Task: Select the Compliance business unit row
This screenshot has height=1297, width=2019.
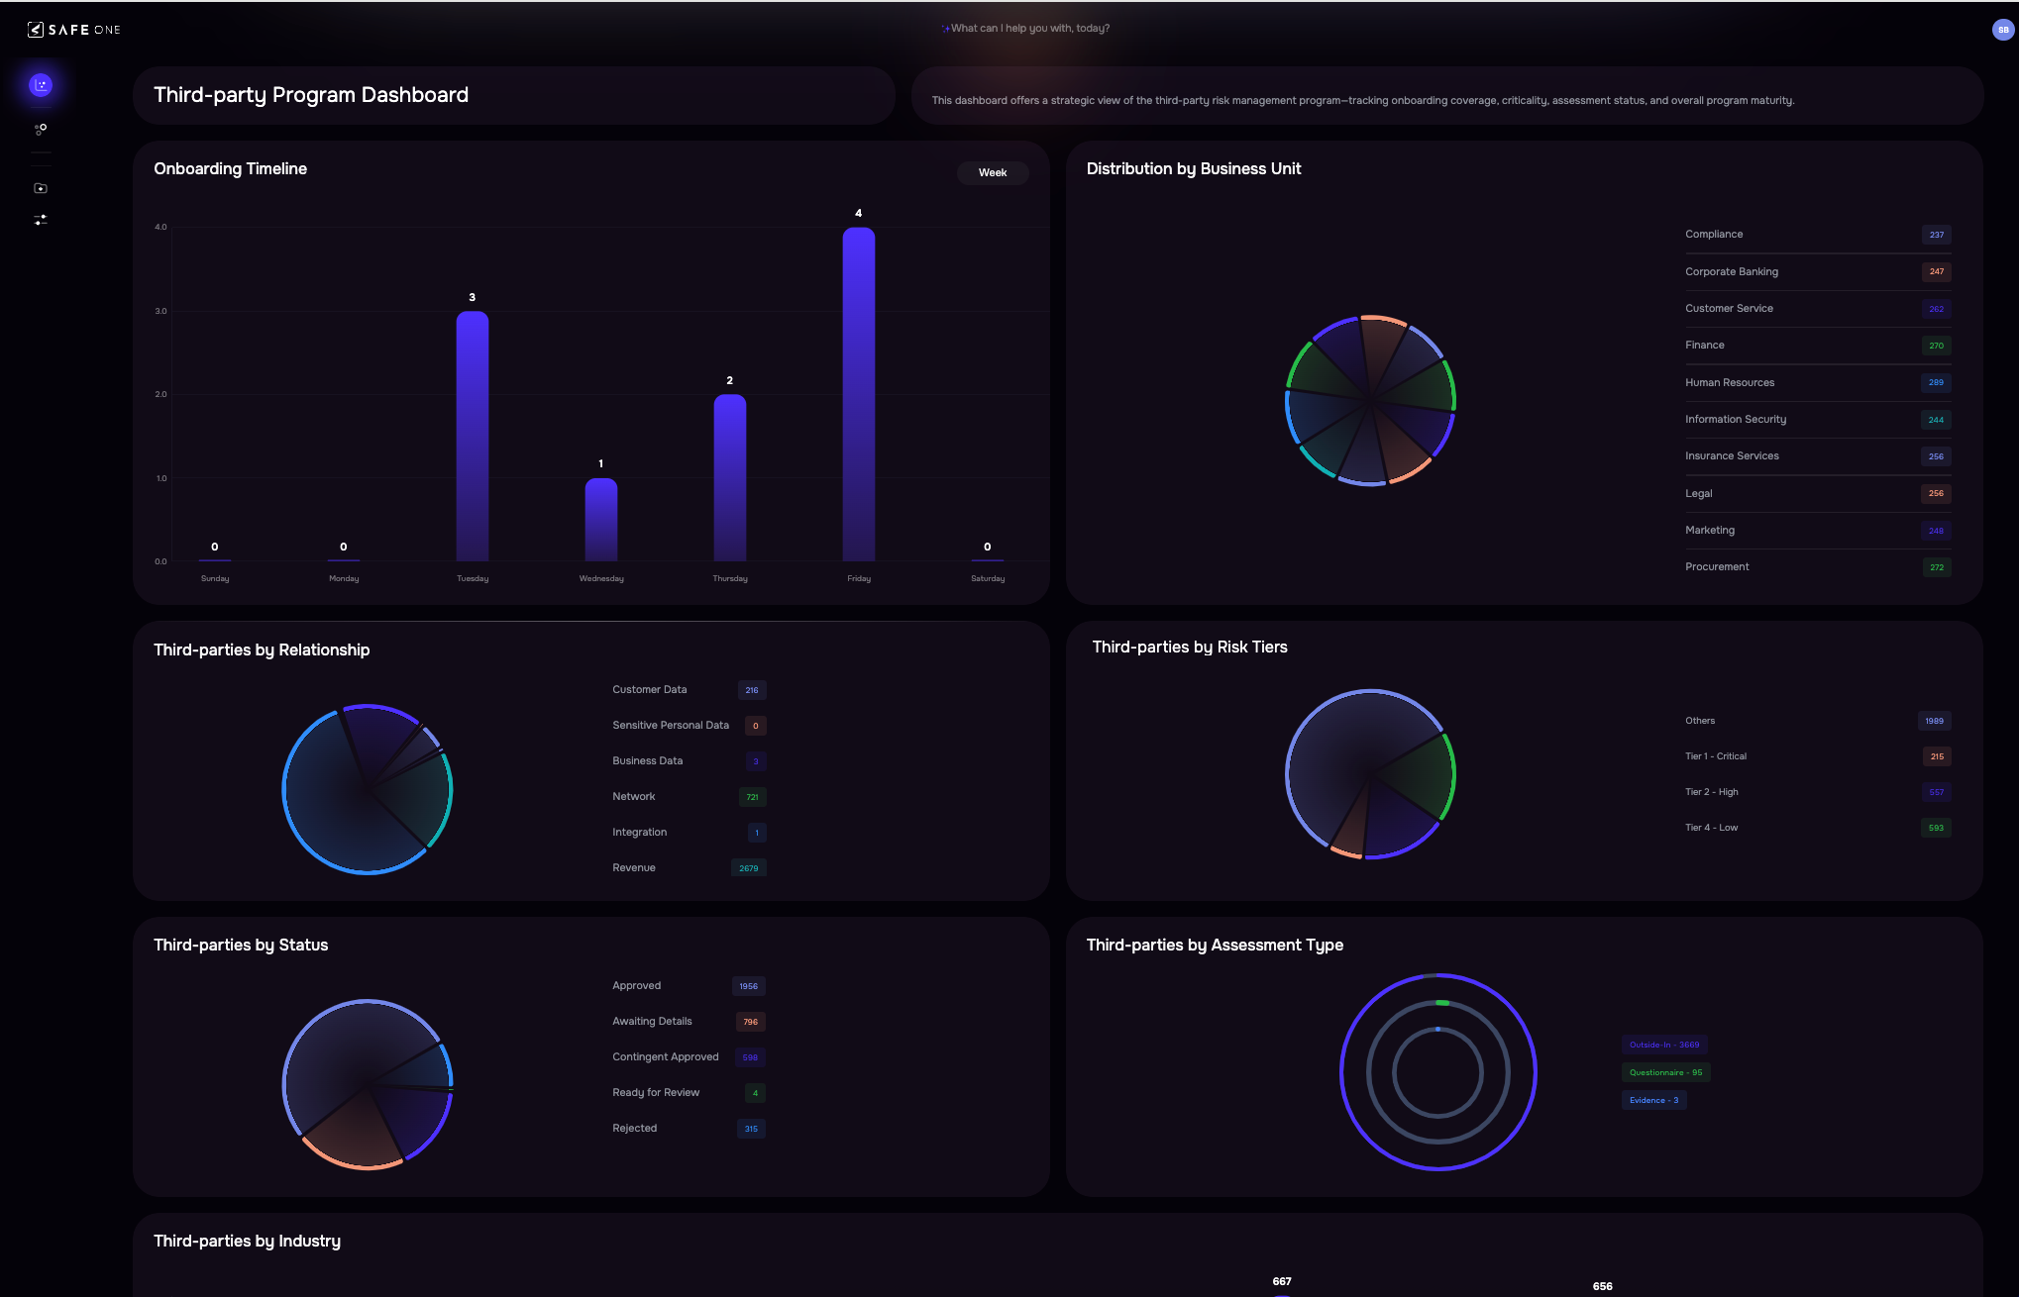Action: 1714,235
